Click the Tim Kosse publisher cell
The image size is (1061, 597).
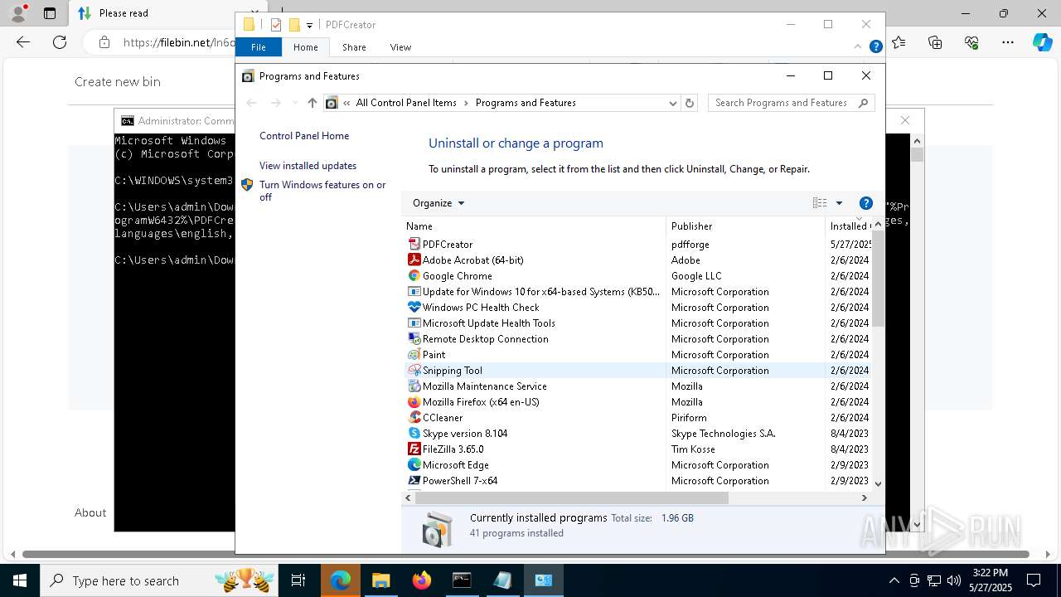693,449
